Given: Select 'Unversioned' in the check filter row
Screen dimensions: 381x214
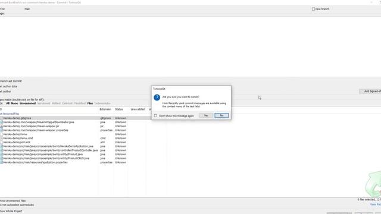Looking at the screenshot, I should tap(27, 103).
